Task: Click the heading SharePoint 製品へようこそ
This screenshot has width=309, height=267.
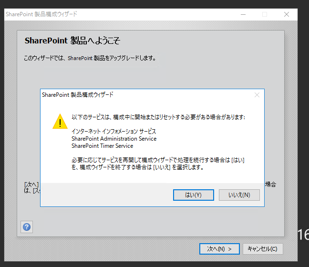Action: [x=72, y=41]
